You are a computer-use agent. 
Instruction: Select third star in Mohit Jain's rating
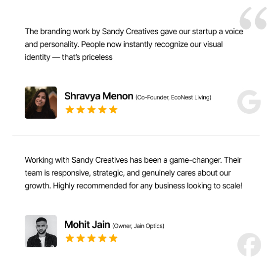coord(91,238)
